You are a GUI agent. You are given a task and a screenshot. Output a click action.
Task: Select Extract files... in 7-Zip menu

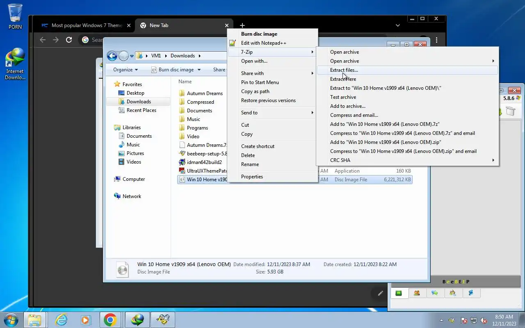(x=407, y=70)
